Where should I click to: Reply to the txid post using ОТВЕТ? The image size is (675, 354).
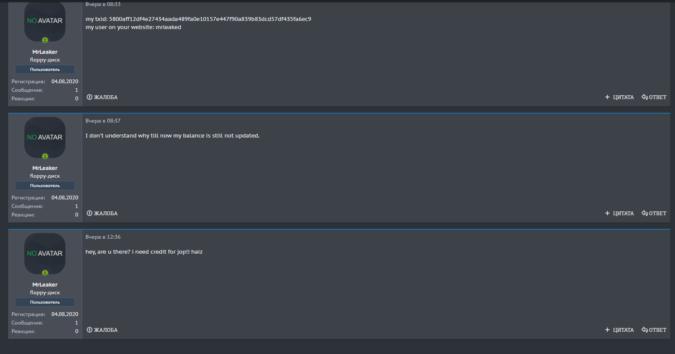coord(654,97)
